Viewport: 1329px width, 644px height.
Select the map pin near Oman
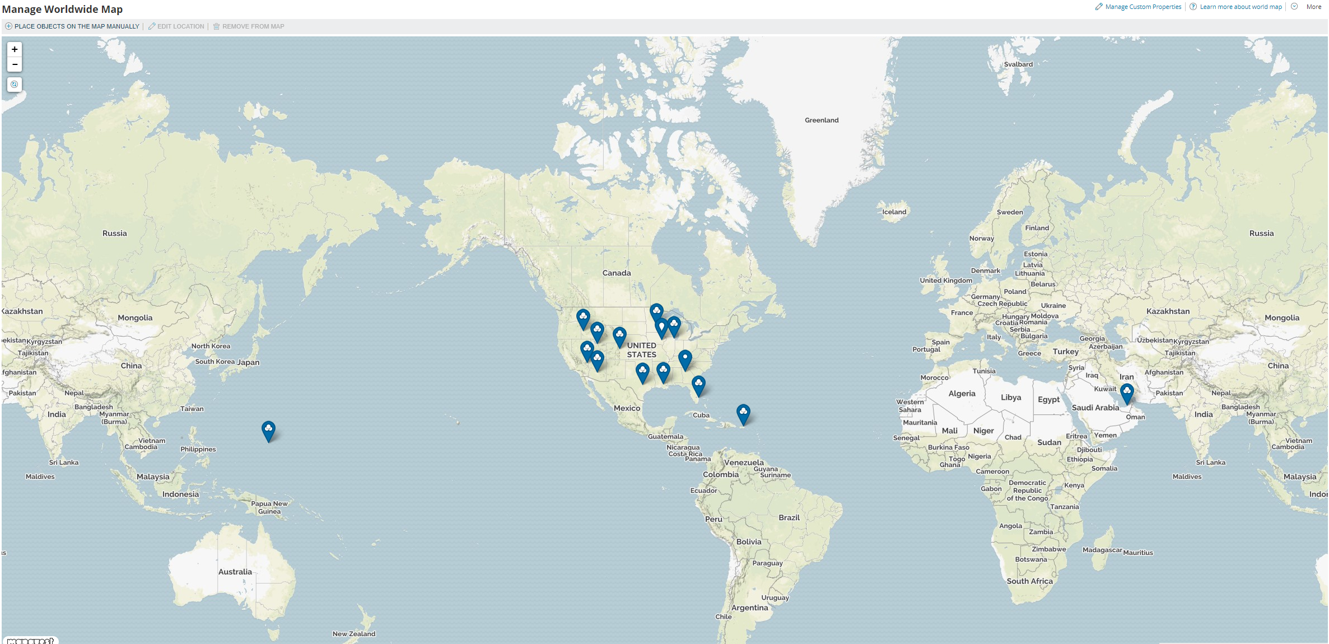pos(1127,393)
